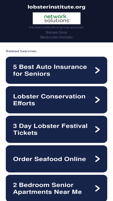This screenshot has height=201, width=113.
Task: Click chevron arrow beside Order Seafood Online
Action: coord(97,159)
